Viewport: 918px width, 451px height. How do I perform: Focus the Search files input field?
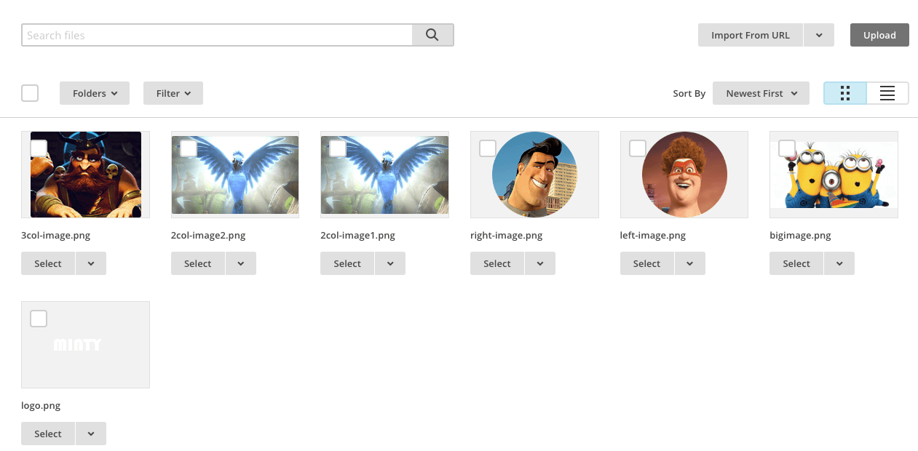tap(217, 35)
